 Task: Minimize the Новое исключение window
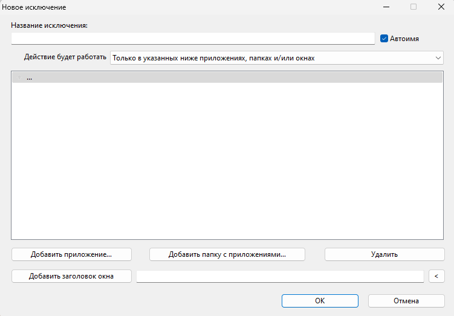[x=385, y=7]
